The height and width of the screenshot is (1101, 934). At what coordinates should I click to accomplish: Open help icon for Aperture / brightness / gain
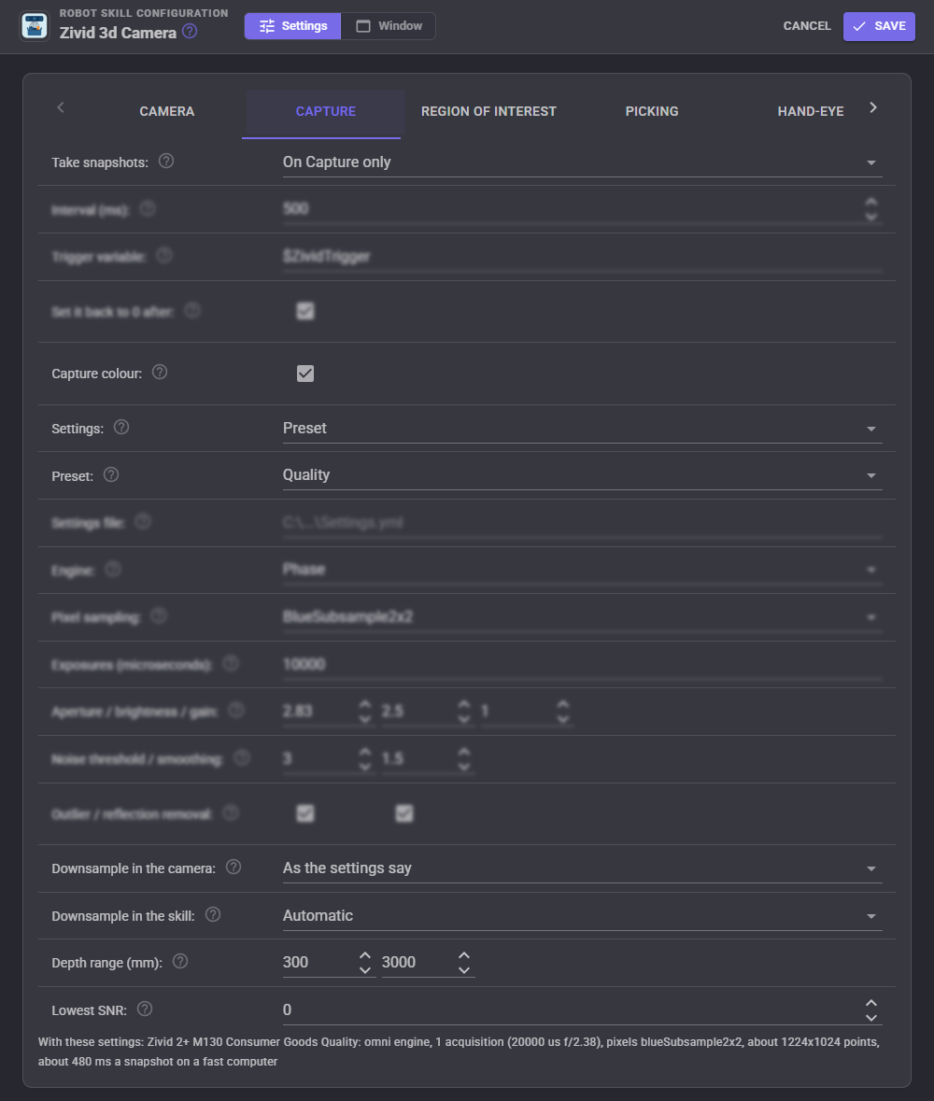236,711
